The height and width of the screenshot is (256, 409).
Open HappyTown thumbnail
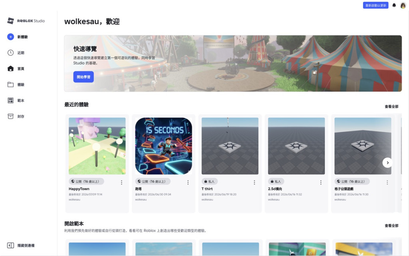(x=97, y=146)
